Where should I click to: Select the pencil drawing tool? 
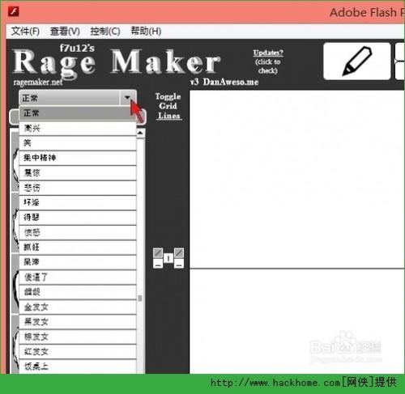pos(357,61)
